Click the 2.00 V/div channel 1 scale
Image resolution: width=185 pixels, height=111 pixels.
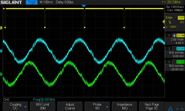pyautogui.click(x=177, y=39)
